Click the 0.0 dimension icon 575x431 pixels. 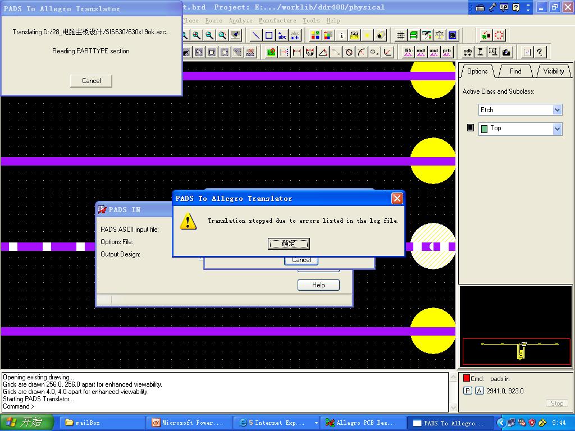310,52
